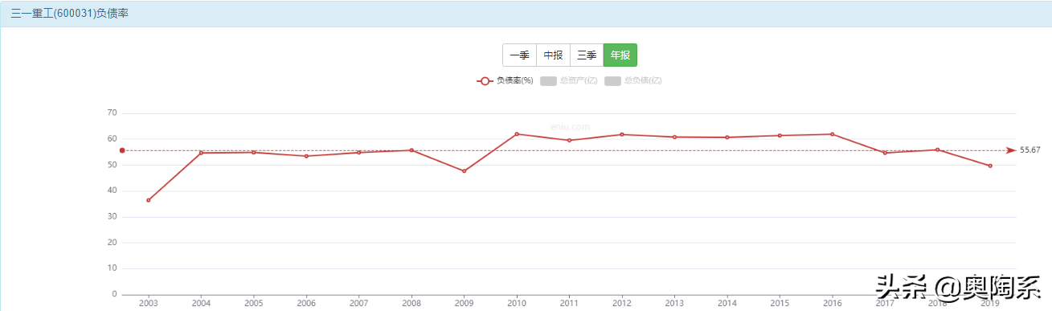Switch to the 一季 report tab
Viewport: 1052px width, 311px height.
coord(519,55)
